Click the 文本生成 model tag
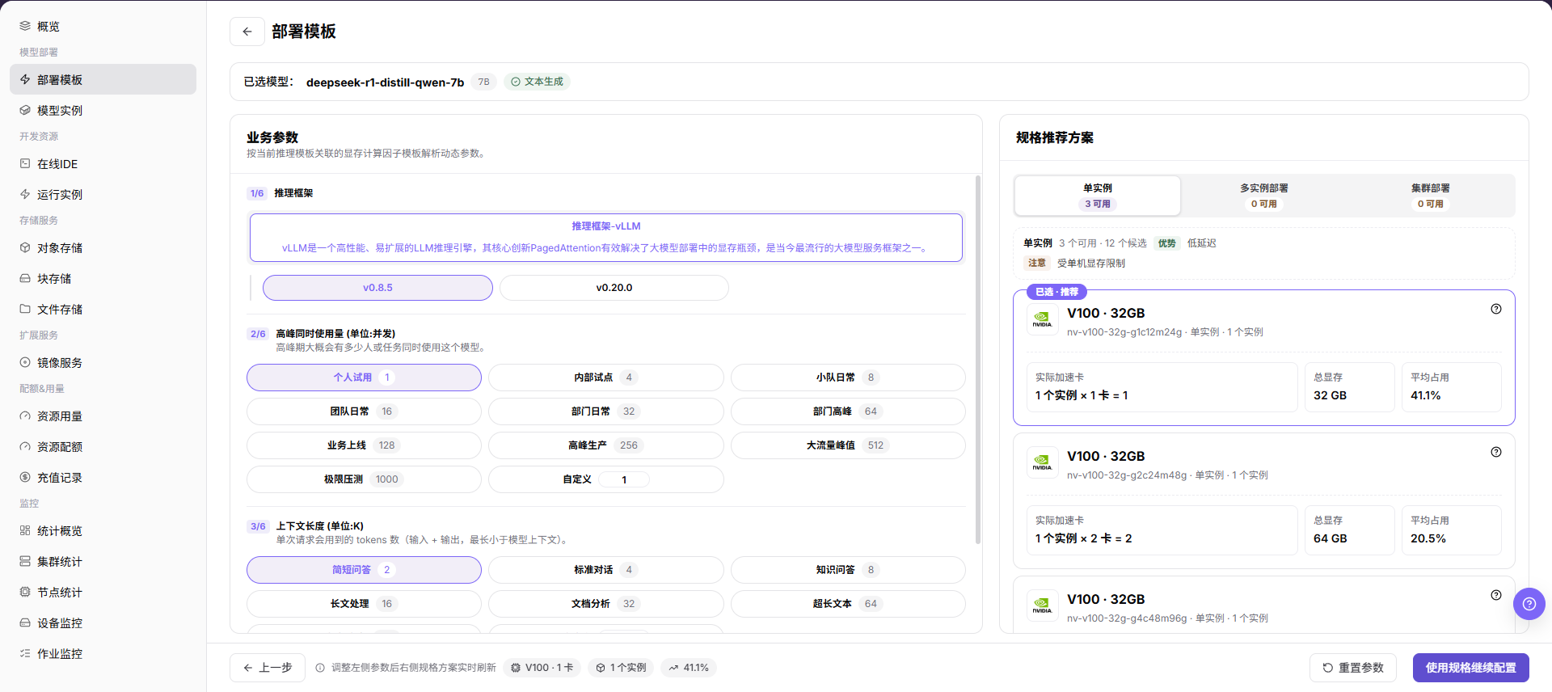The width and height of the screenshot is (1552, 692). pyautogui.click(x=537, y=82)
